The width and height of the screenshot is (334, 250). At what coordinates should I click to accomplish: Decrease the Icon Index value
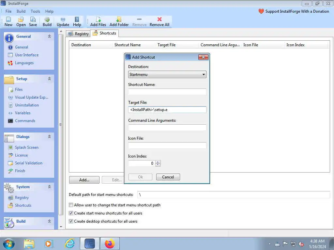pyautogui.click(x=158, y=165)
